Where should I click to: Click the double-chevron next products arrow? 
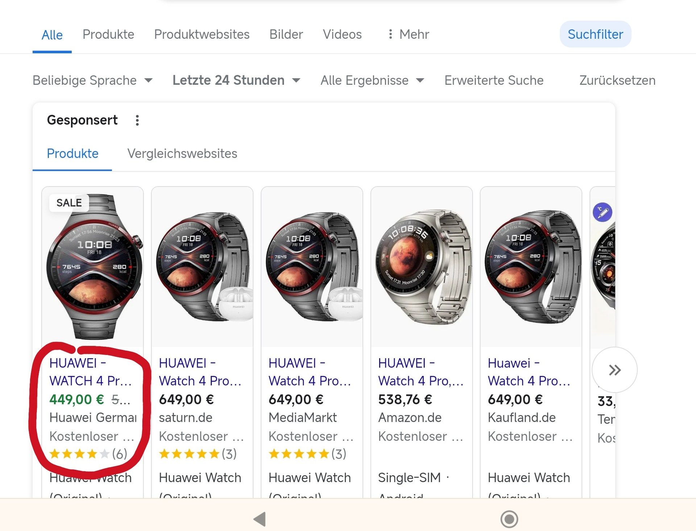click(x=614, y=370)
